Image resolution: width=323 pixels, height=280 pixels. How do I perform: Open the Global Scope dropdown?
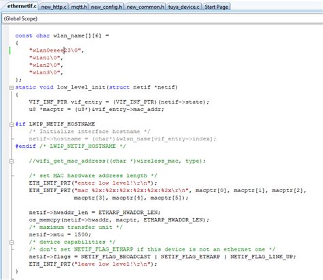162,18
